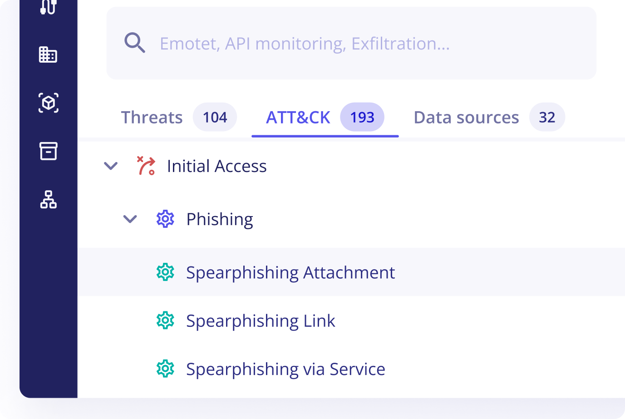Open the building icon in sidebar
This screenshot has width=625, height=419.
coord(48,54)
